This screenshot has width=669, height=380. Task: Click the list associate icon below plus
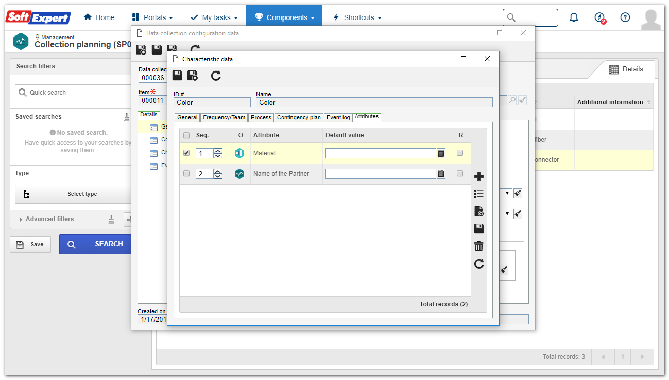tap(479, 194)
